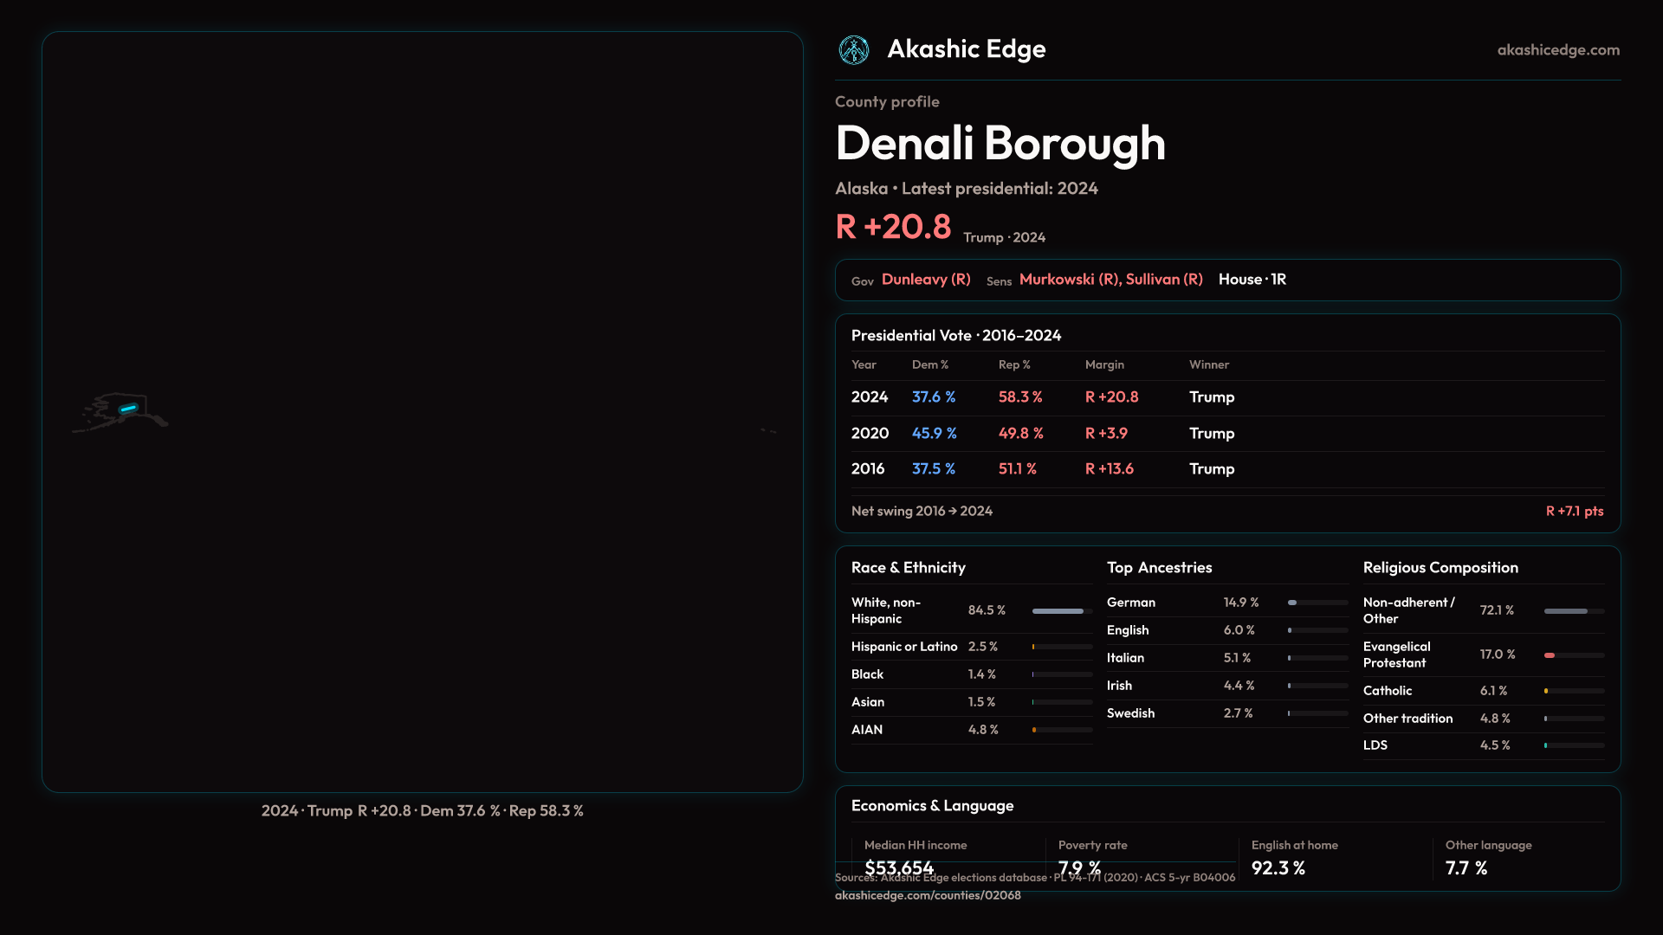Click Senators Murkowski (R), Sullivan (R)
1663x935 pixels.
pos(1110,280)
